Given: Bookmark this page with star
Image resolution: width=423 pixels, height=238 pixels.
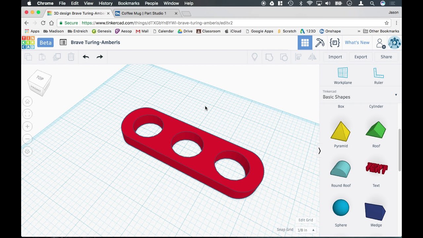Looking at the screenshot, I should tap(386, 23).
